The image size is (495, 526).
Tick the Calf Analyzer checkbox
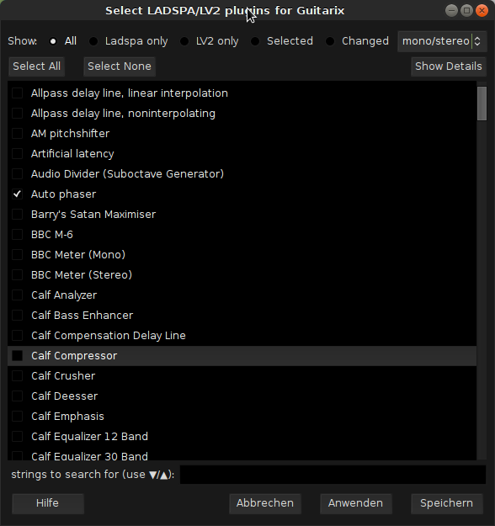(x=17, y=295)
